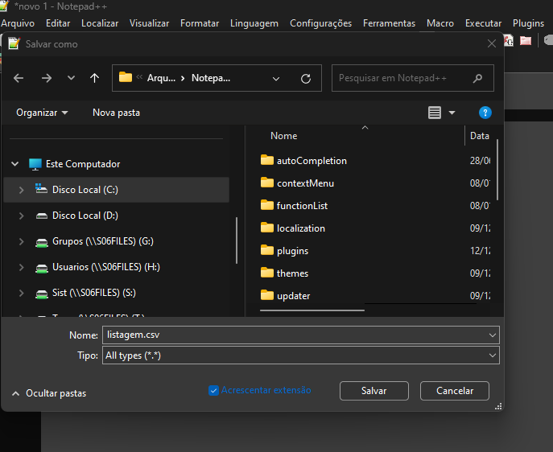Select Usuarios (H:) network drive
Viewport: 553px width, 452px height.
tap(106, 267)
